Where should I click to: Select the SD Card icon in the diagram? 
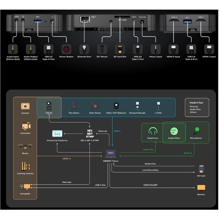point(201,169)
